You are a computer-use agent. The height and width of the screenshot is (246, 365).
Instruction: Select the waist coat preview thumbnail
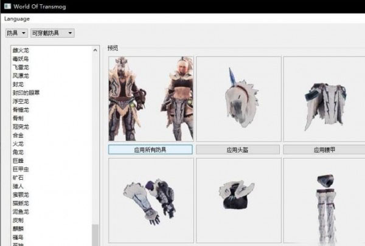coord(324,98)
